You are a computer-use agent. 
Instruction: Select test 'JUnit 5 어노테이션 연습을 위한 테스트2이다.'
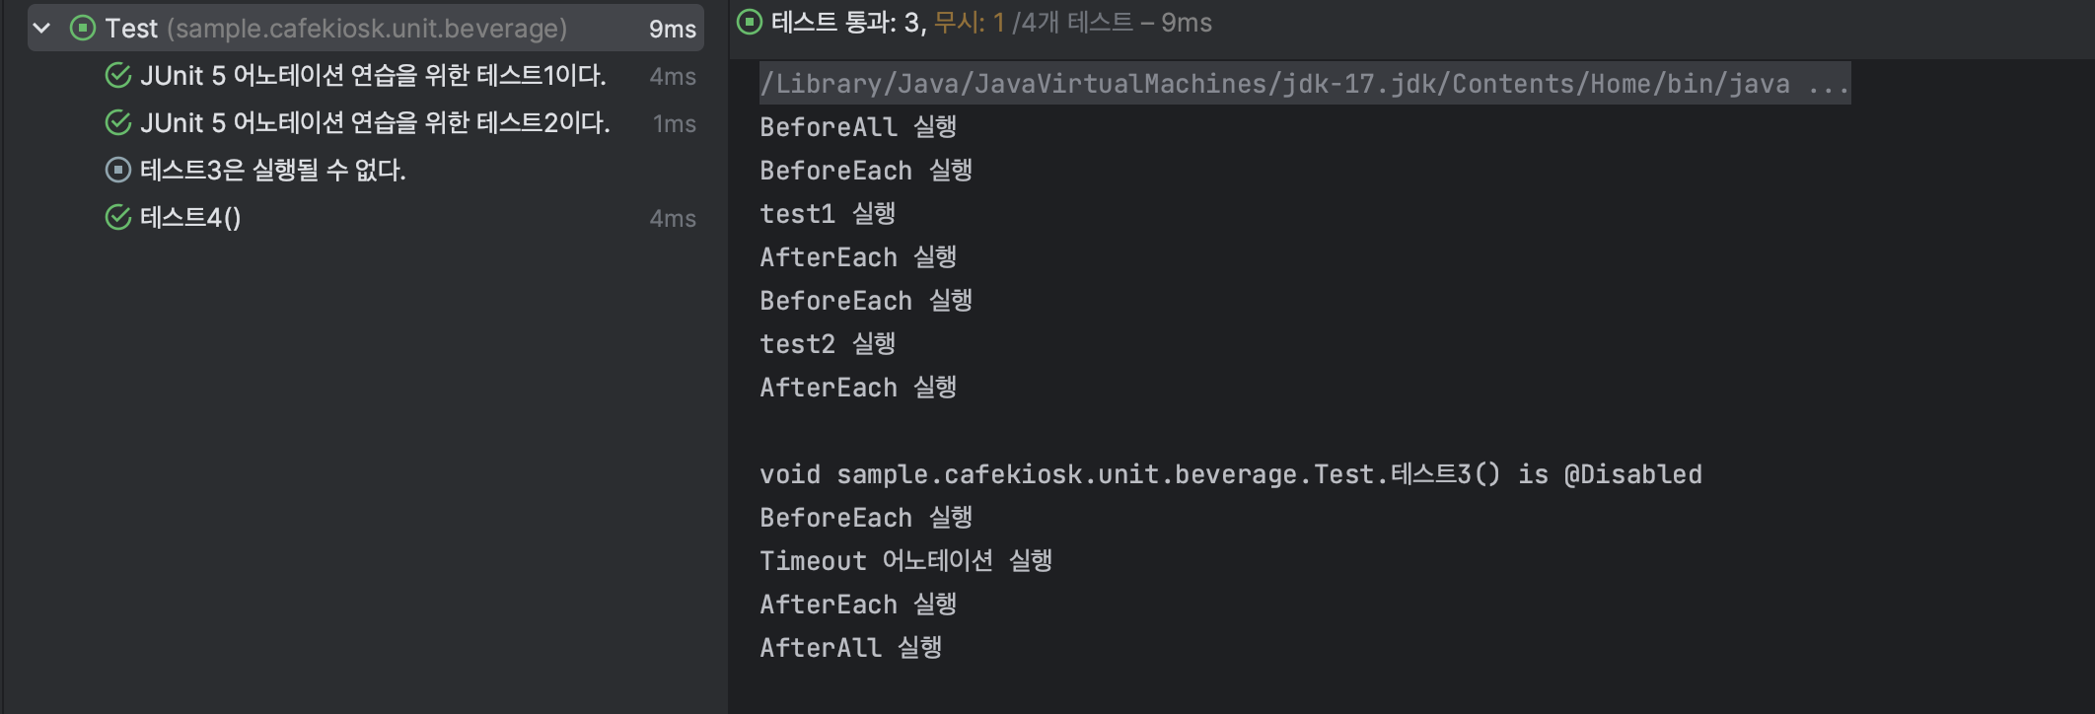tap(375, 123)
